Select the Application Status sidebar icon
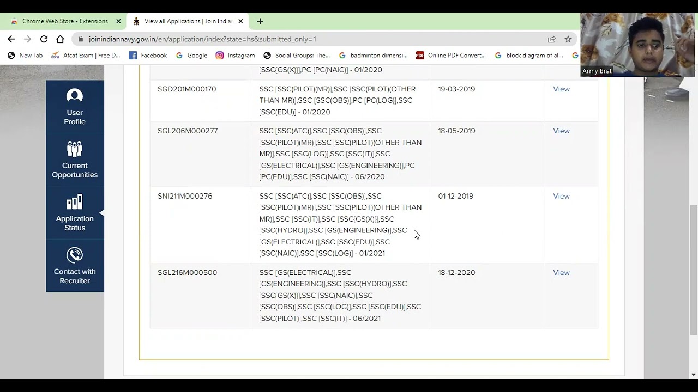Image resolution: width=698 pixels, height=392 pixels. click(75, 213)
